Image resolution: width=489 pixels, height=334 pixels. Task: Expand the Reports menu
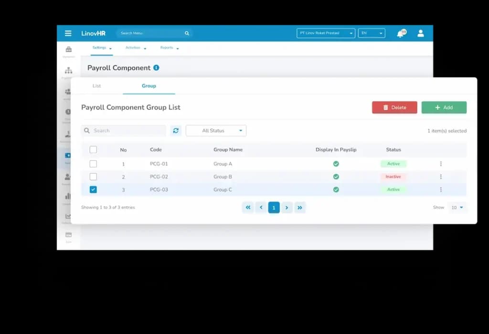pyautogui.click(x=170, y=48)
